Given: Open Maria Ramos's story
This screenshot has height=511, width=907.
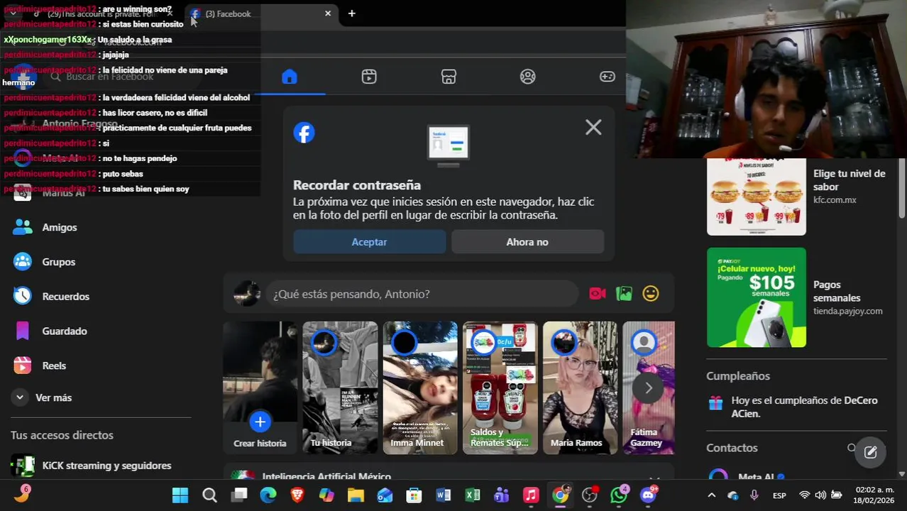Looking at the screenshot, I should point(581,388).
